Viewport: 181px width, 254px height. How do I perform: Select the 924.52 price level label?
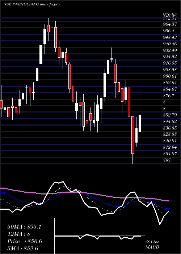pyautogui.click(x=170, y=57)
